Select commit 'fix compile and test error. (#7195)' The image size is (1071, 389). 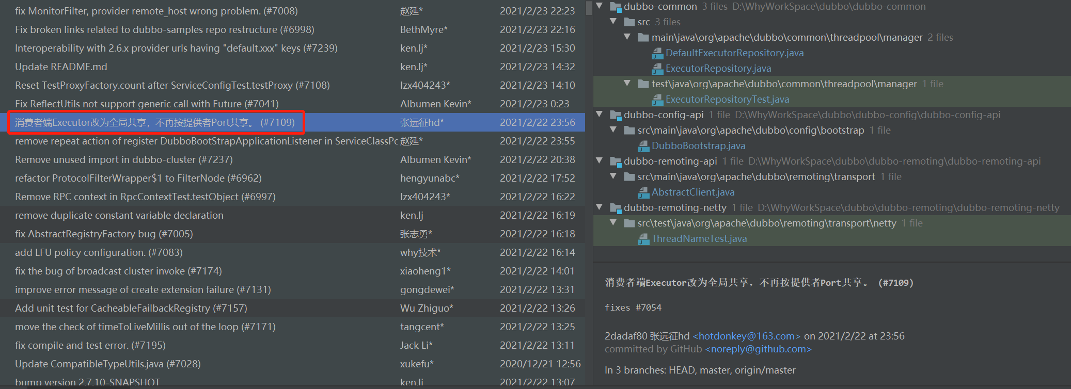coord(292,345)
